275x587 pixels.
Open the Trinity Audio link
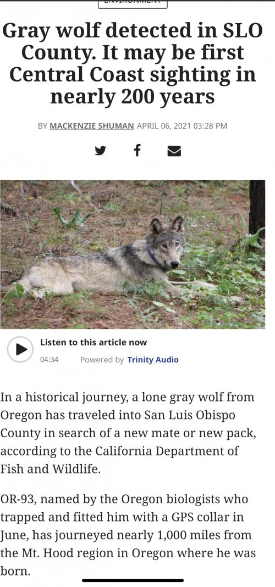153,360
